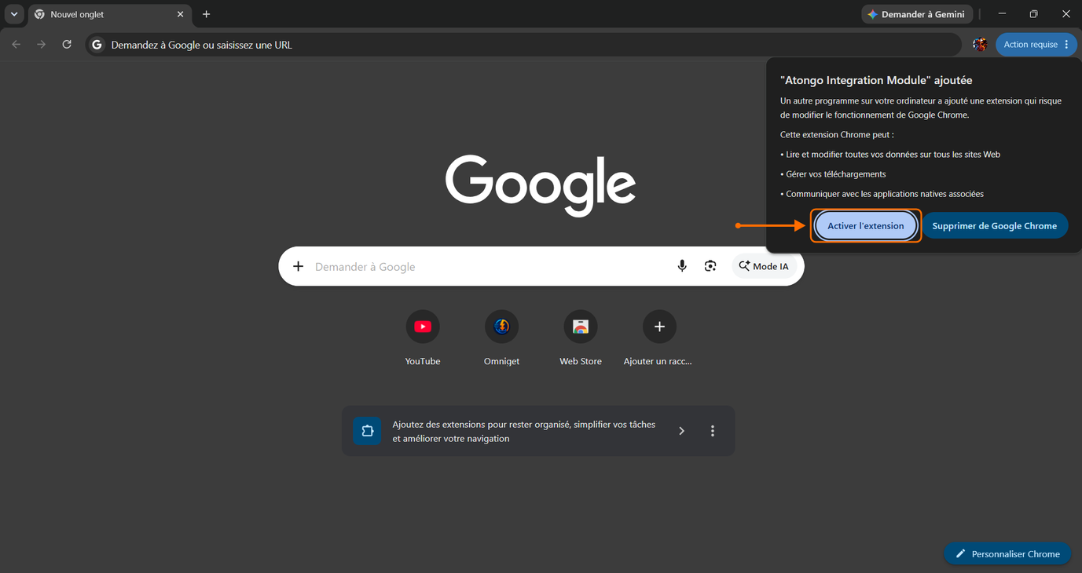This screenshot has height=573, width=1082.
Task: Click Personnaliser Chrome button
Action: coord(1007,554)
